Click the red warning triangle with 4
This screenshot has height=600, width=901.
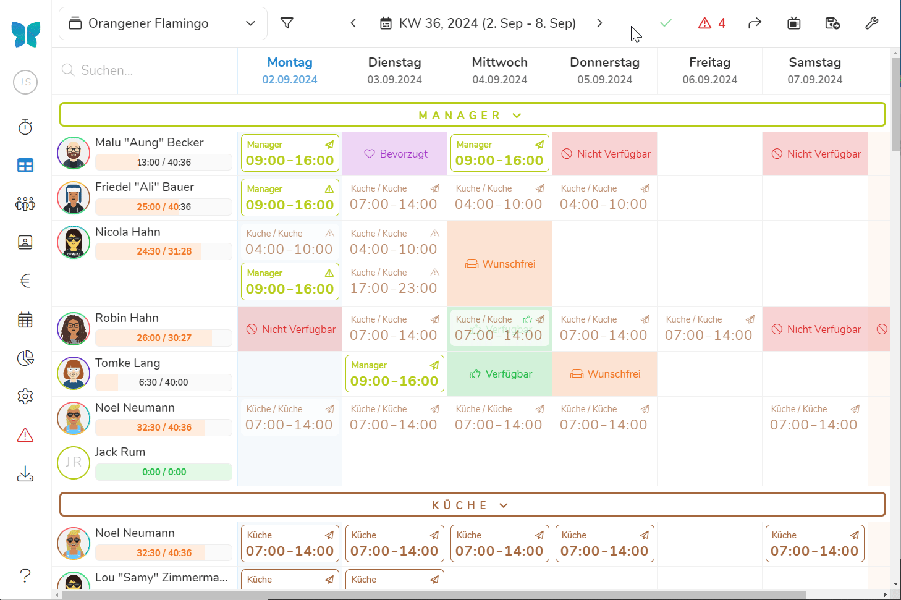[x=711, y=23]
